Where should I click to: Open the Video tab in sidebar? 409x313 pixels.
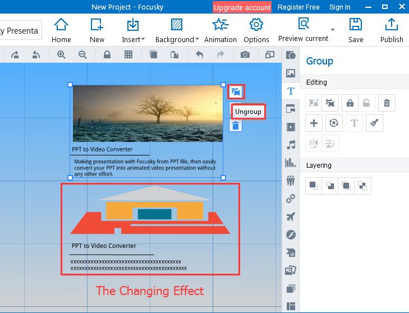(291, 127)
